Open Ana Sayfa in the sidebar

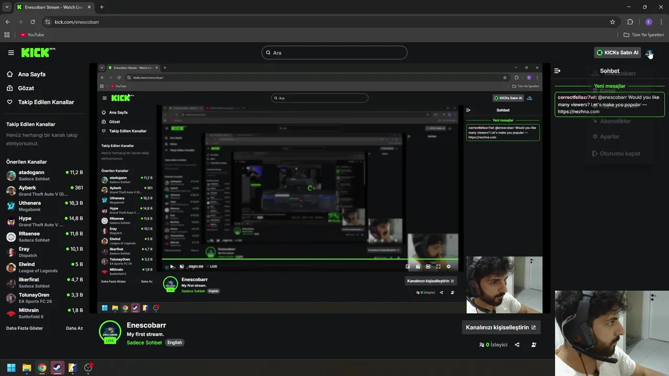31,74
